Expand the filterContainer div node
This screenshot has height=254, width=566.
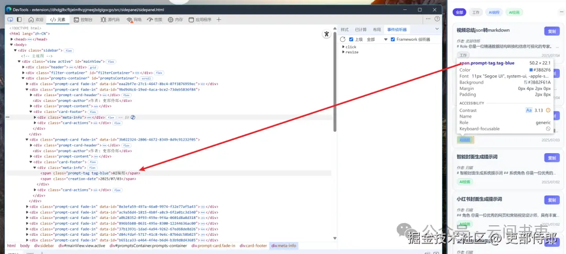pyautogui.click(x=24, y=73)
